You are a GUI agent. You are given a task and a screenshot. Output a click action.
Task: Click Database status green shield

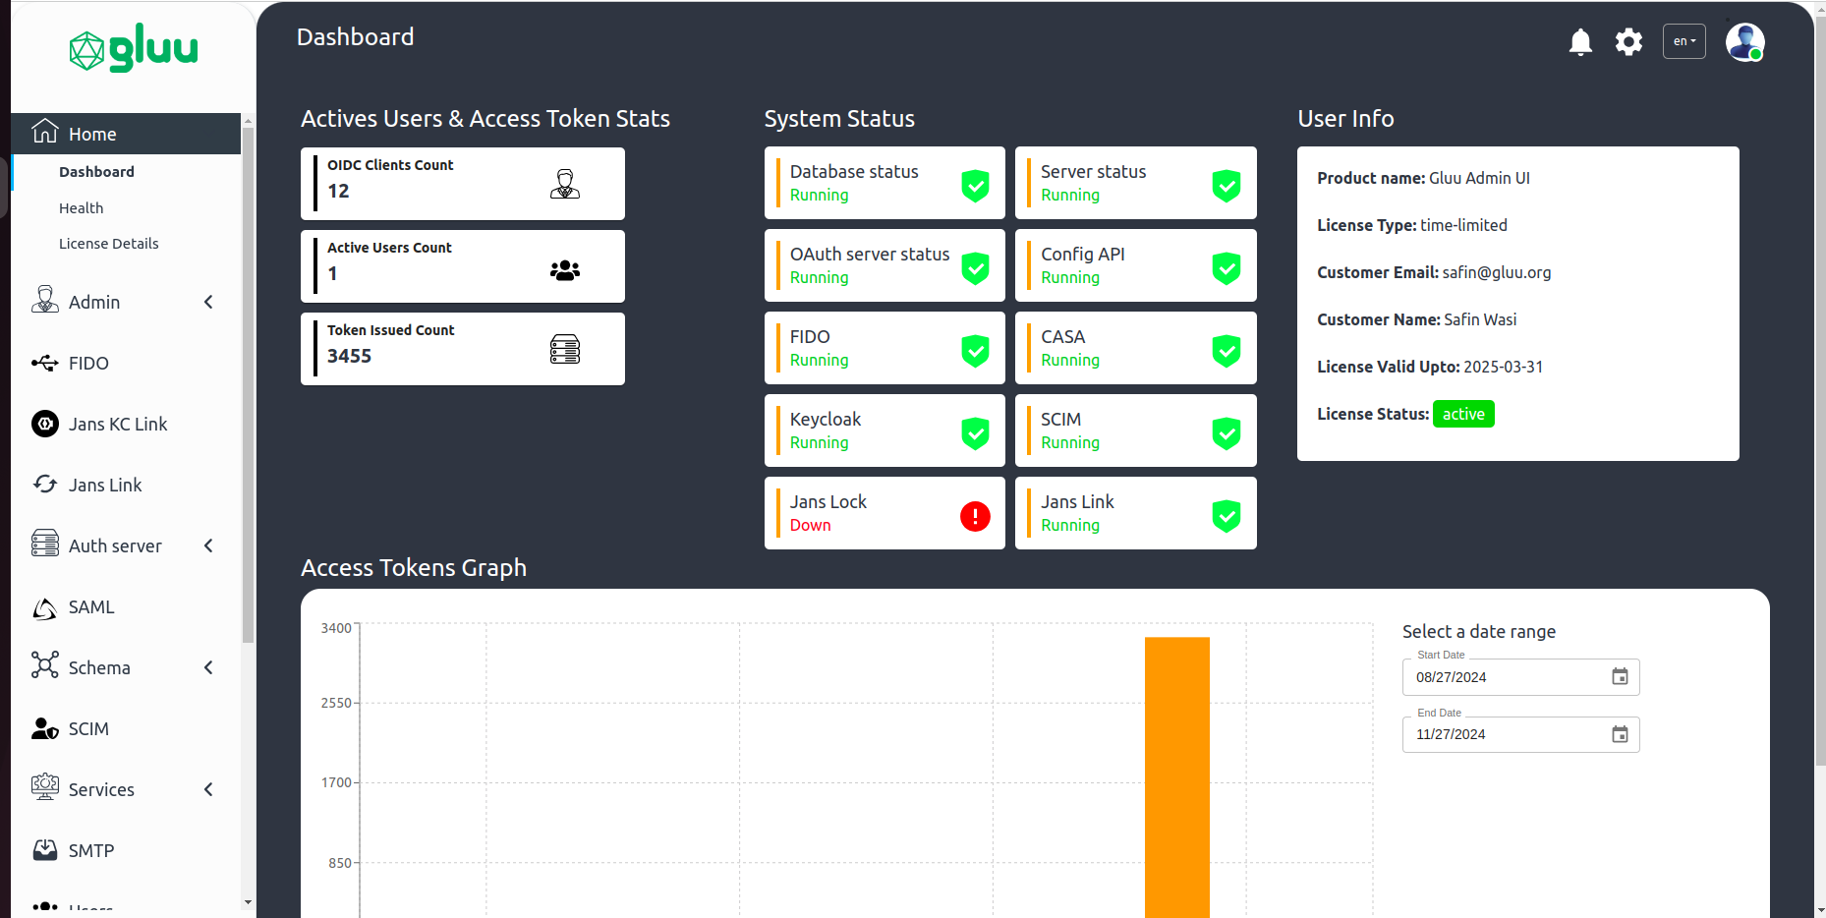975,185
